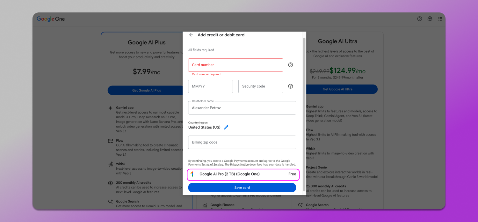The width and height of the screenshot is (478, 222).
Task: Click the back arrow in card dialog
Action: click(x=191, y=35)
